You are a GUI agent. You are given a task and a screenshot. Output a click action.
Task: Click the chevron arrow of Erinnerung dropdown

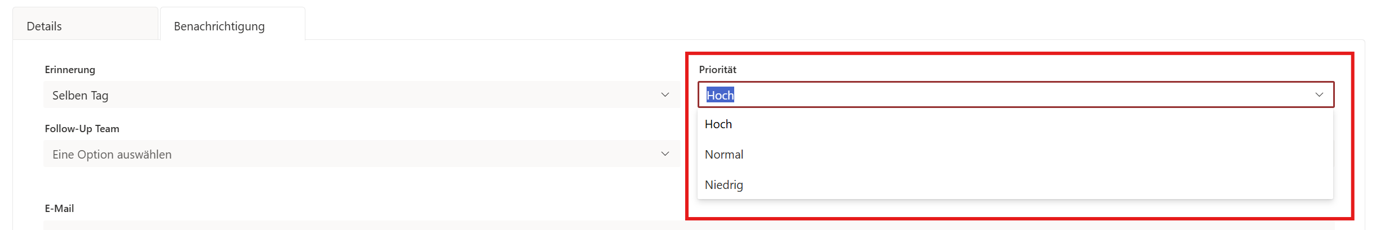[x=665, y=95]
